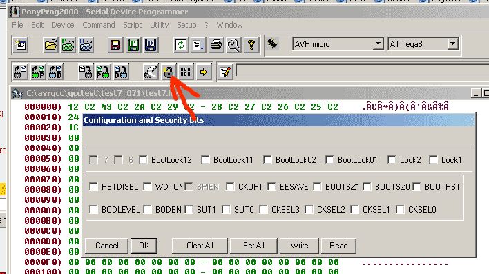The height and width of the screenshot is (274, 489).
Task: Click Read Program memory (P) icon
Action: click(38, 72)
